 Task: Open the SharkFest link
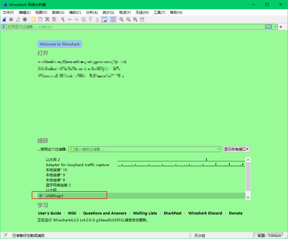click(x=172, y=213)
